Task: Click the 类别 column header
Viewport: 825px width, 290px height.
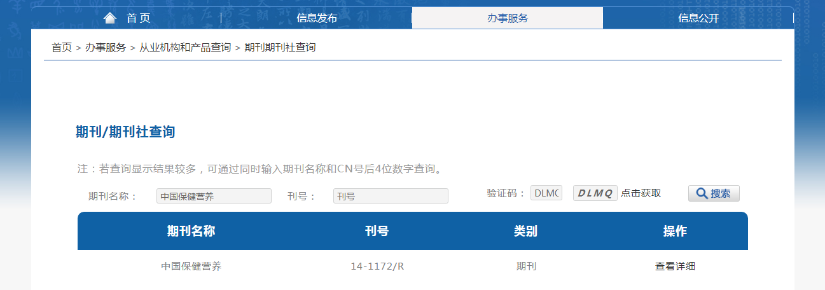Action: tap(526, 231)
